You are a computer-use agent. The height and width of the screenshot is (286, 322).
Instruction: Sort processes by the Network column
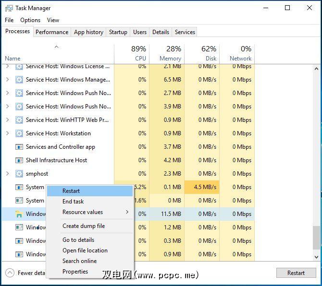pos(237,54)
